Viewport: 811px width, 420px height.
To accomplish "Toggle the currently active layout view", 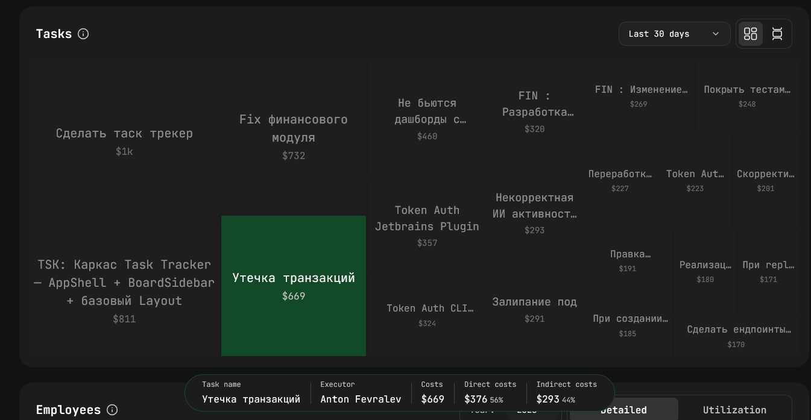I will 750,34.
